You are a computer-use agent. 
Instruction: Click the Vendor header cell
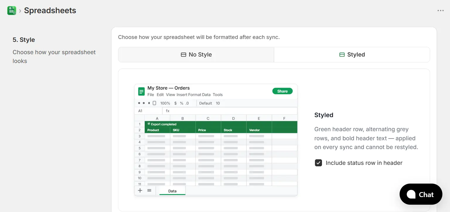click(x=259, y=130)
